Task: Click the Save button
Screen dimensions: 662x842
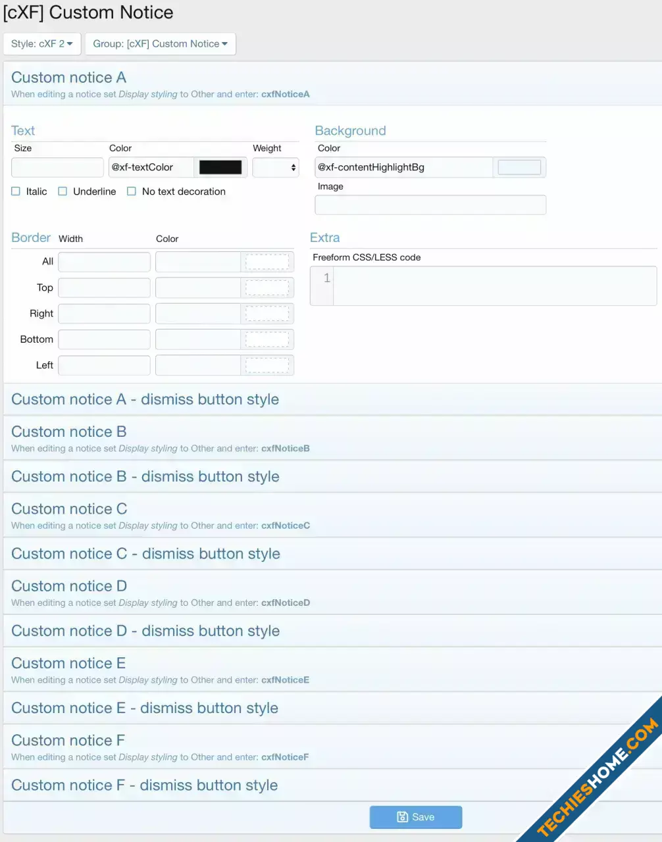Action: pos(416,817)
